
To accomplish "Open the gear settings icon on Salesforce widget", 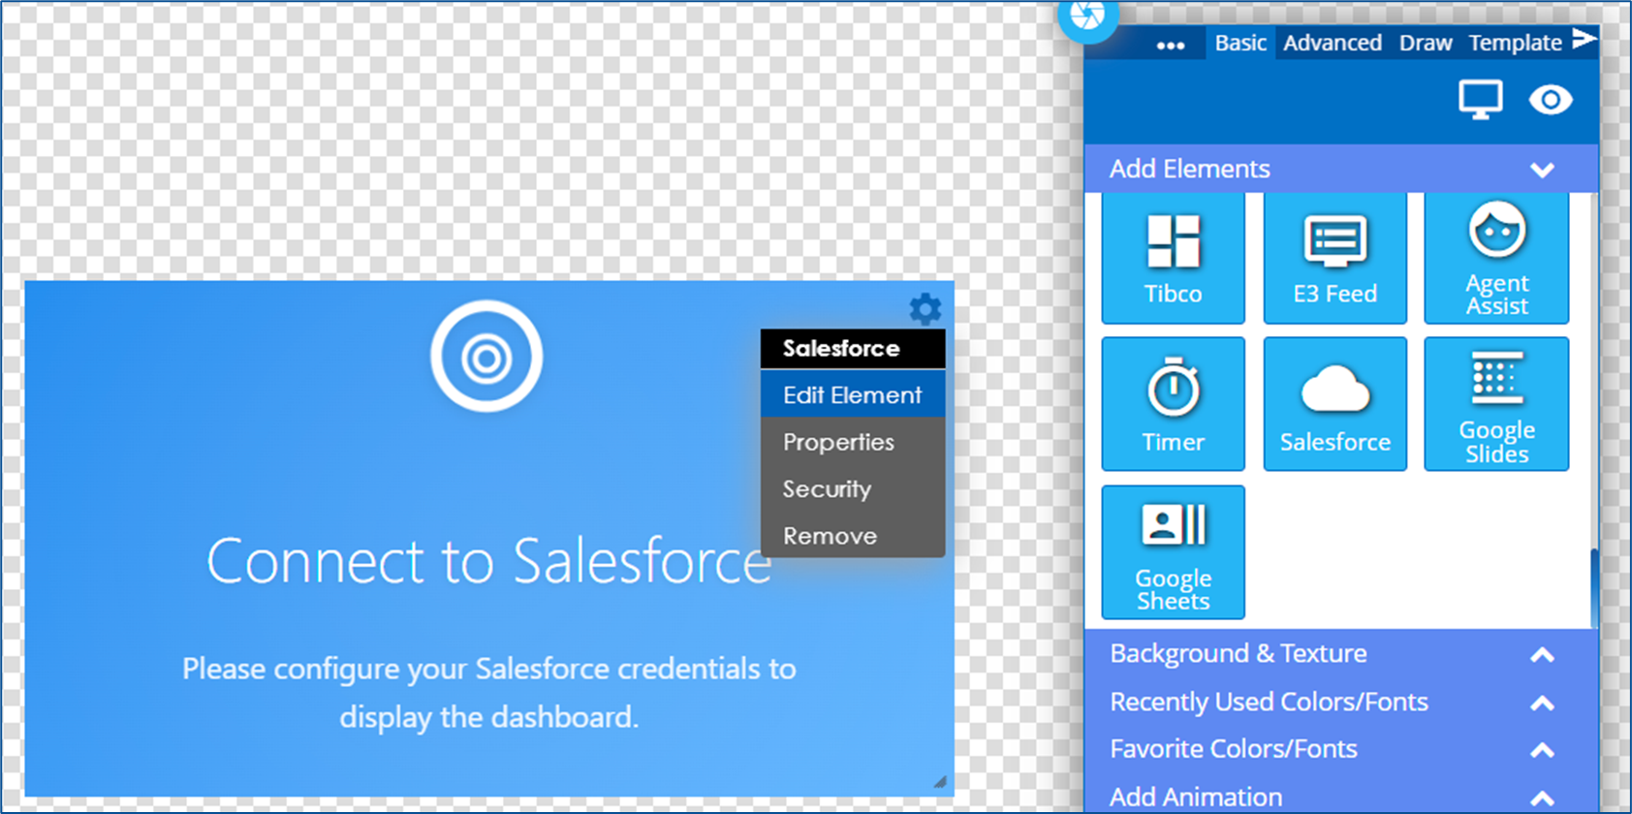I will point(925,309).
